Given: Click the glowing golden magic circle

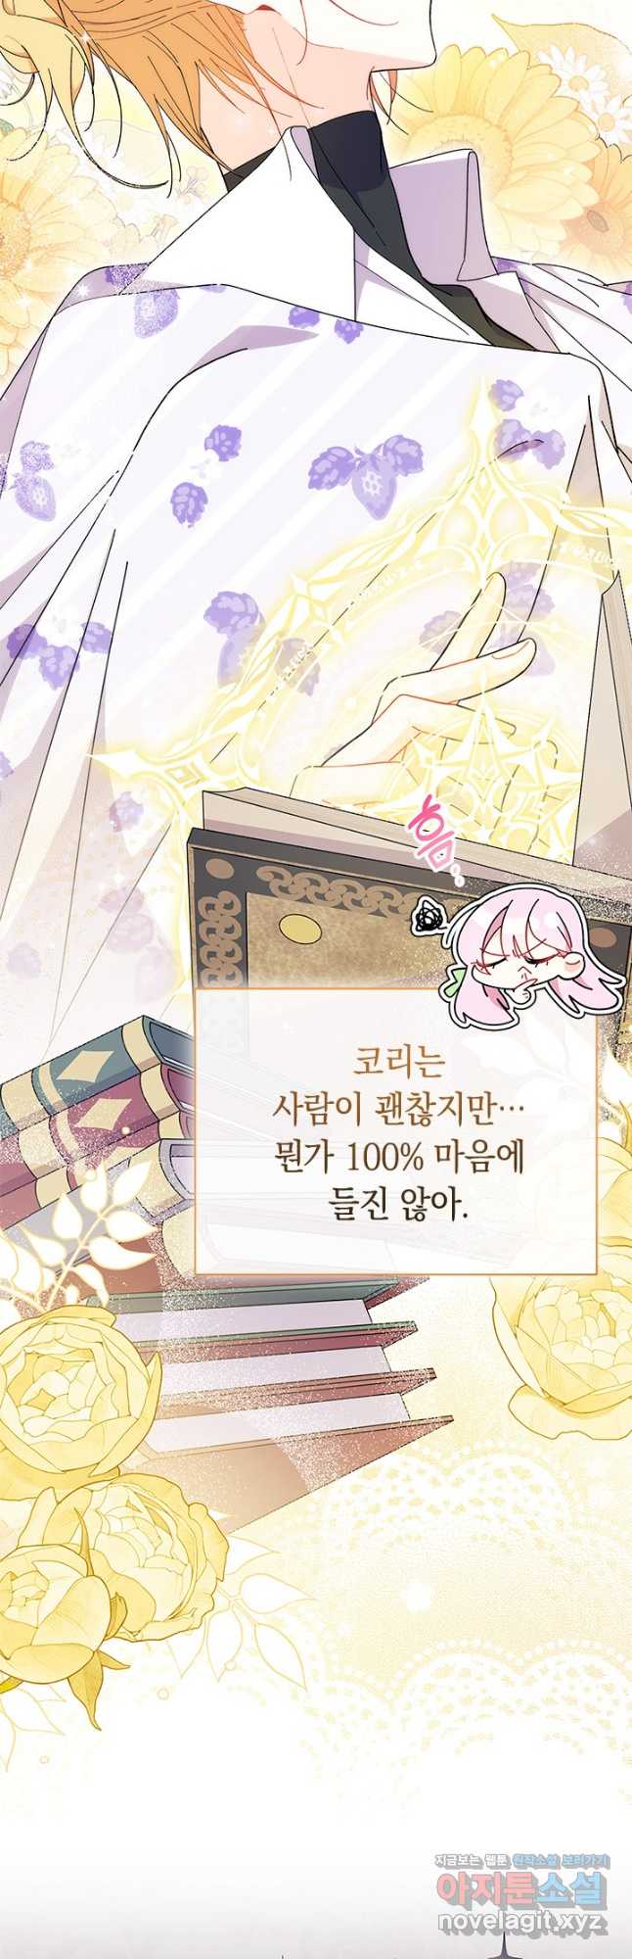Looking at the screenshot, I should point(391,637).
